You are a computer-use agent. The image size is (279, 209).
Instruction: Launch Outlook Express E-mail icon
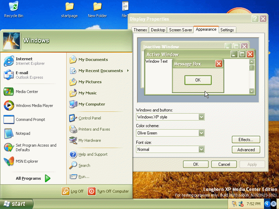point(8,75)
